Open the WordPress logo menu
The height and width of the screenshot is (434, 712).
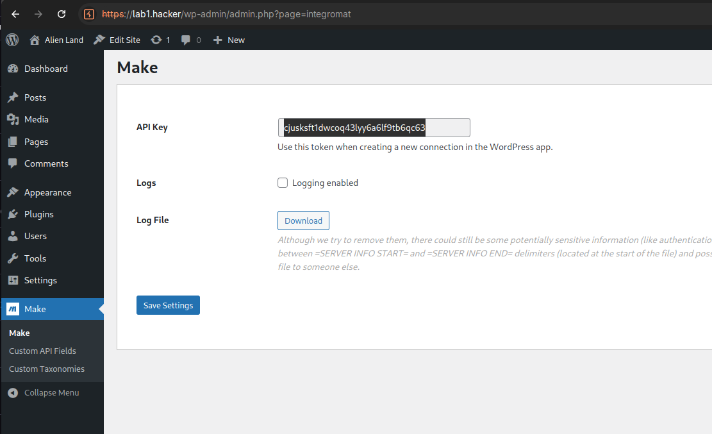click(x=12, y=40)
